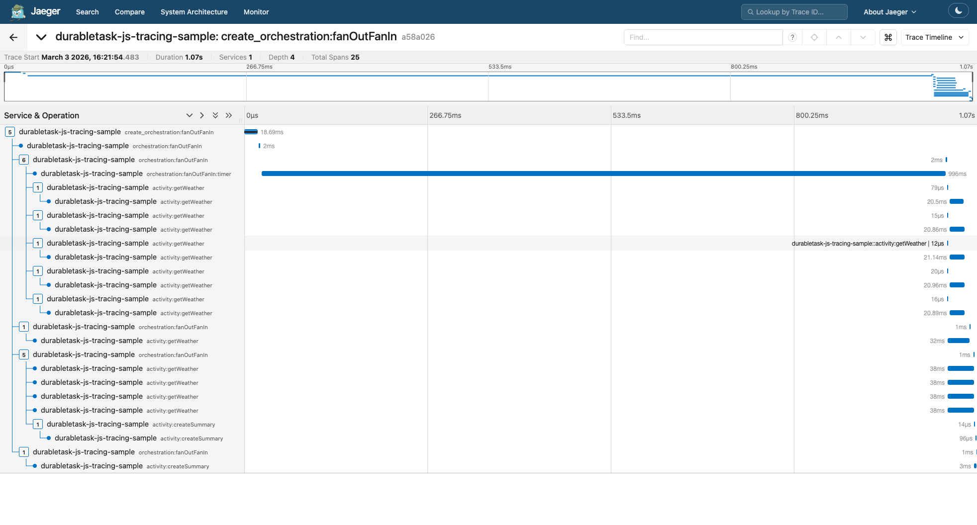Focus the Find search box
Viewport: 977px width, 525px height.
[x=703, y=37]
